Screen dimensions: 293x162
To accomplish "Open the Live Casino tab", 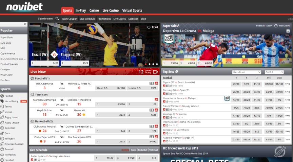I will [111, 10].
